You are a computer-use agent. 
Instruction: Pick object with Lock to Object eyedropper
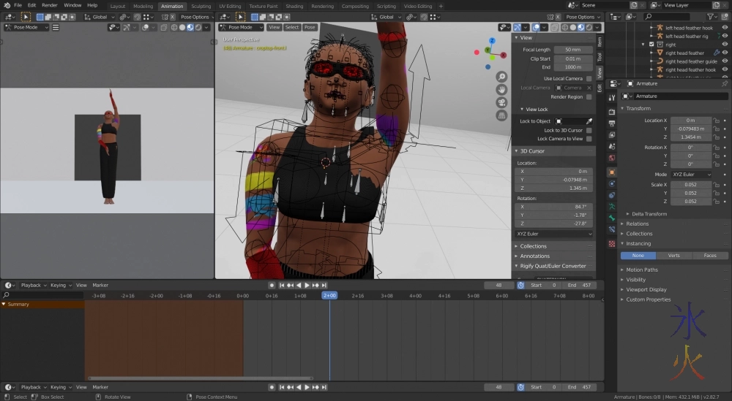[589, 121]
